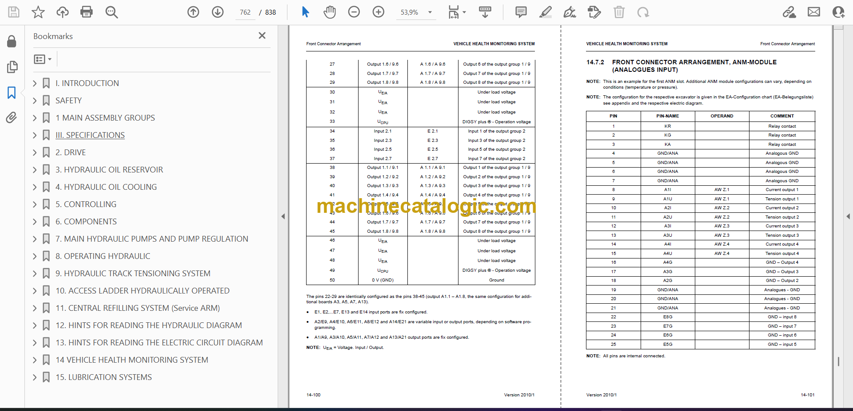Click the cell 'Current output 1'
Image resolution: width=853 pixels, height=411 pixels.
pos(782,190)
